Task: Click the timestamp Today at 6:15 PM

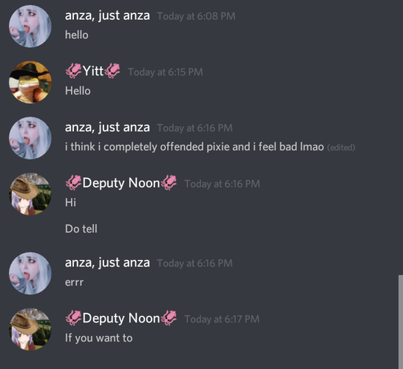Action: point(166,72)
